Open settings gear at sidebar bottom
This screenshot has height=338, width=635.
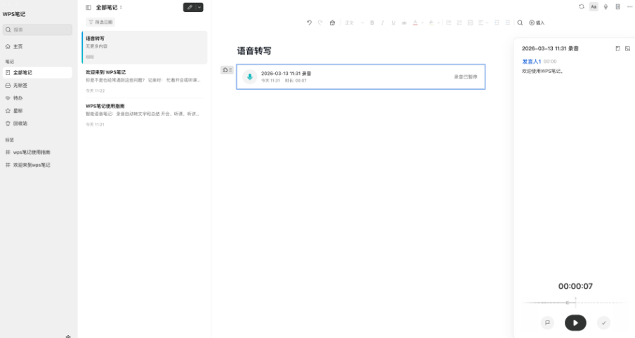point(68,336)
